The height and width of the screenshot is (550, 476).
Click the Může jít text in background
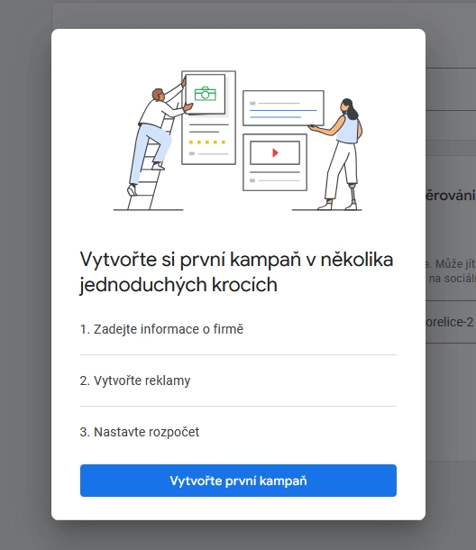[455, 264]
